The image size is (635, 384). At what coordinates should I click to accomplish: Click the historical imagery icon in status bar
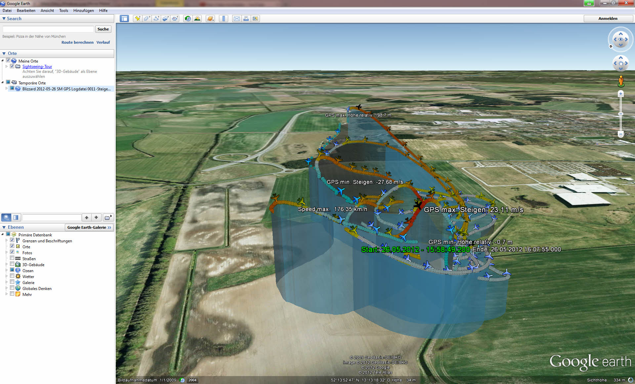(182, 380)
